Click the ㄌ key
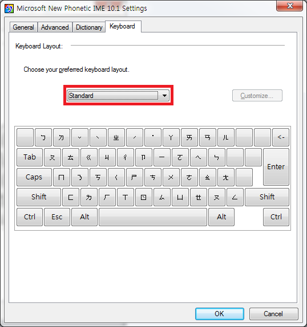This screenshot has width=307, height=327. pos(89,197)
